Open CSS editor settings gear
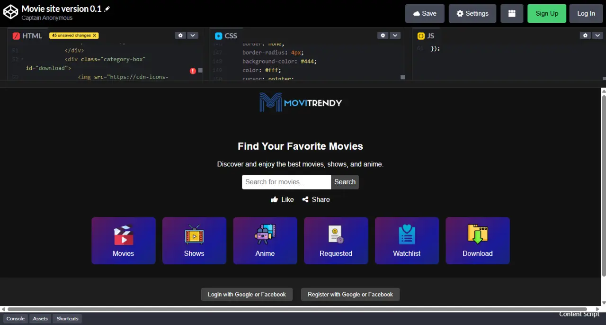Image resolution: width=606 pixels, height=325 pixels. point(383,36)
